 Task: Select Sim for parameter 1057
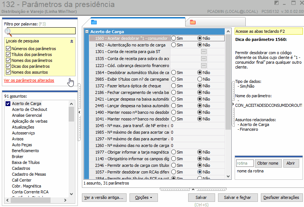[x=173, y=172]
